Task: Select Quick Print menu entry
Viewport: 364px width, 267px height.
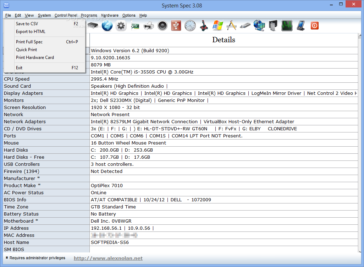Action: pos(45,50)
